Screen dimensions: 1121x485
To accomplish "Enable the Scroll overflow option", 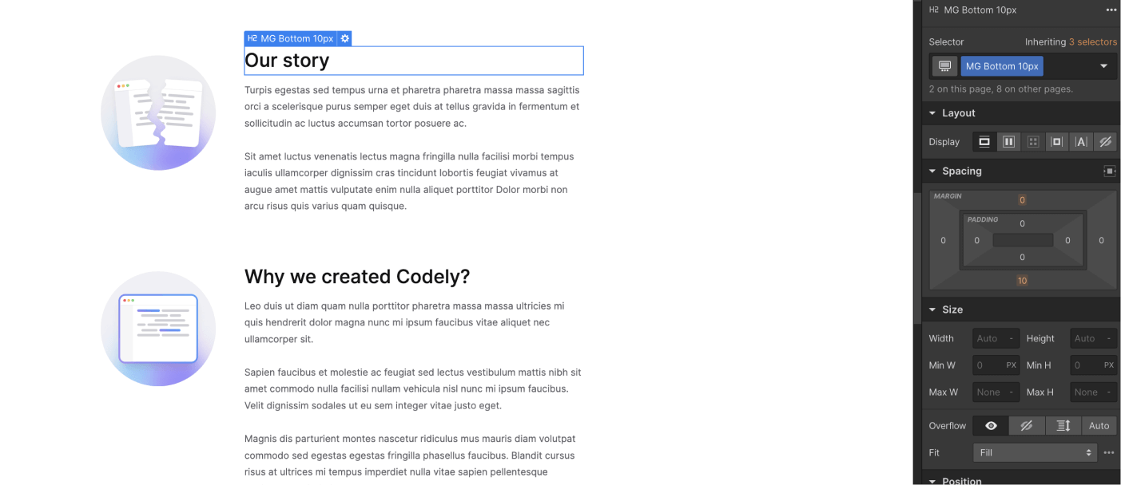I will (x=1063, y=425).
